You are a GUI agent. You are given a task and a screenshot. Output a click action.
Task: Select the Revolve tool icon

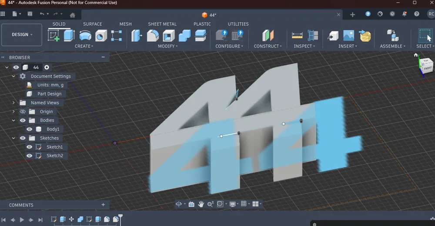coord(85,36)
